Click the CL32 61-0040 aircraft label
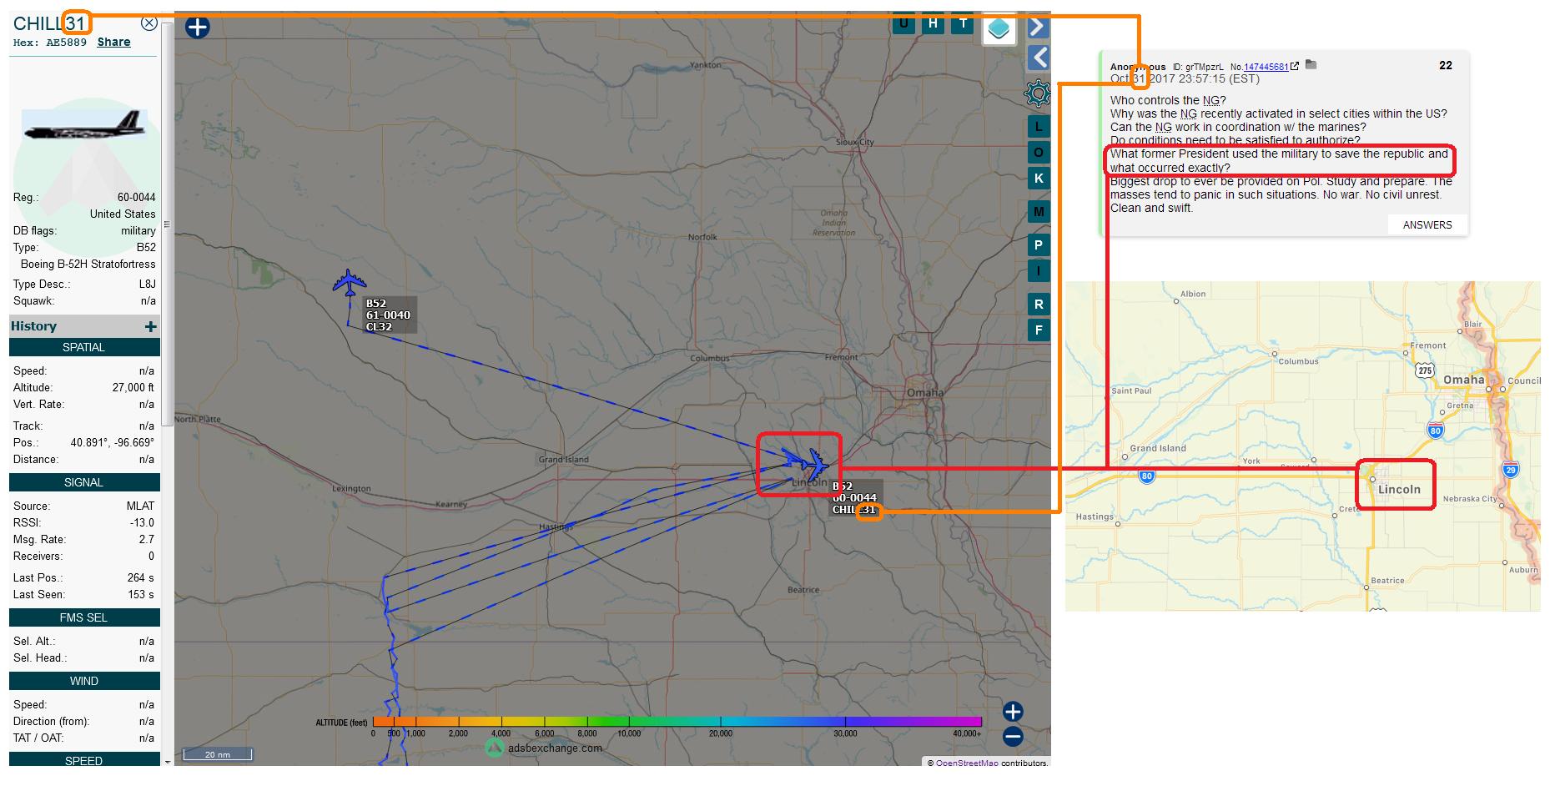 pyautogui.click(x=389, y=315)
